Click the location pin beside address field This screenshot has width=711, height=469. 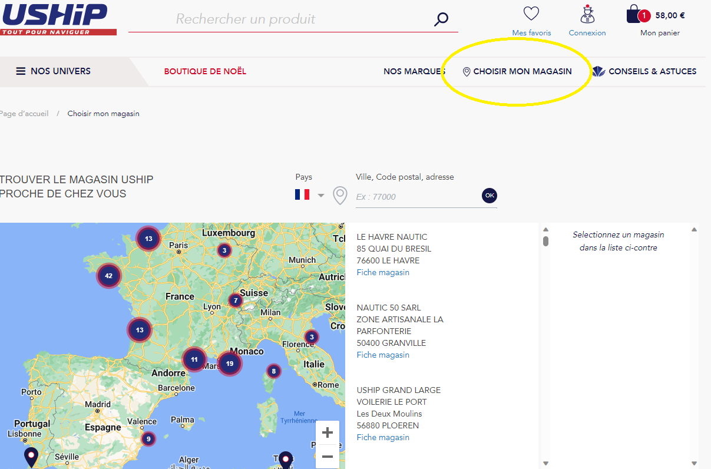point(340,196)
